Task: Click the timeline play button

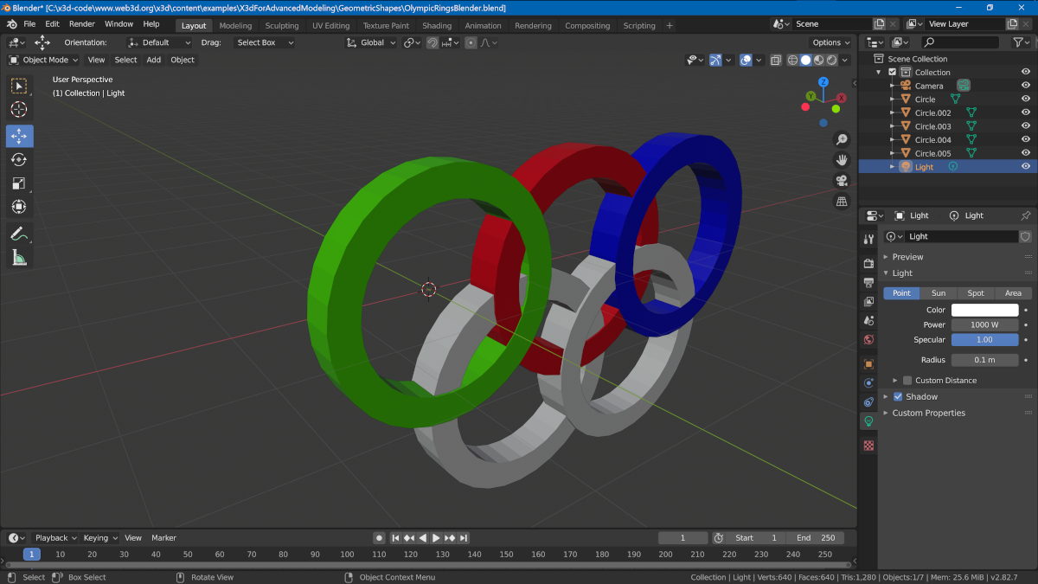Action: [436, 538]
